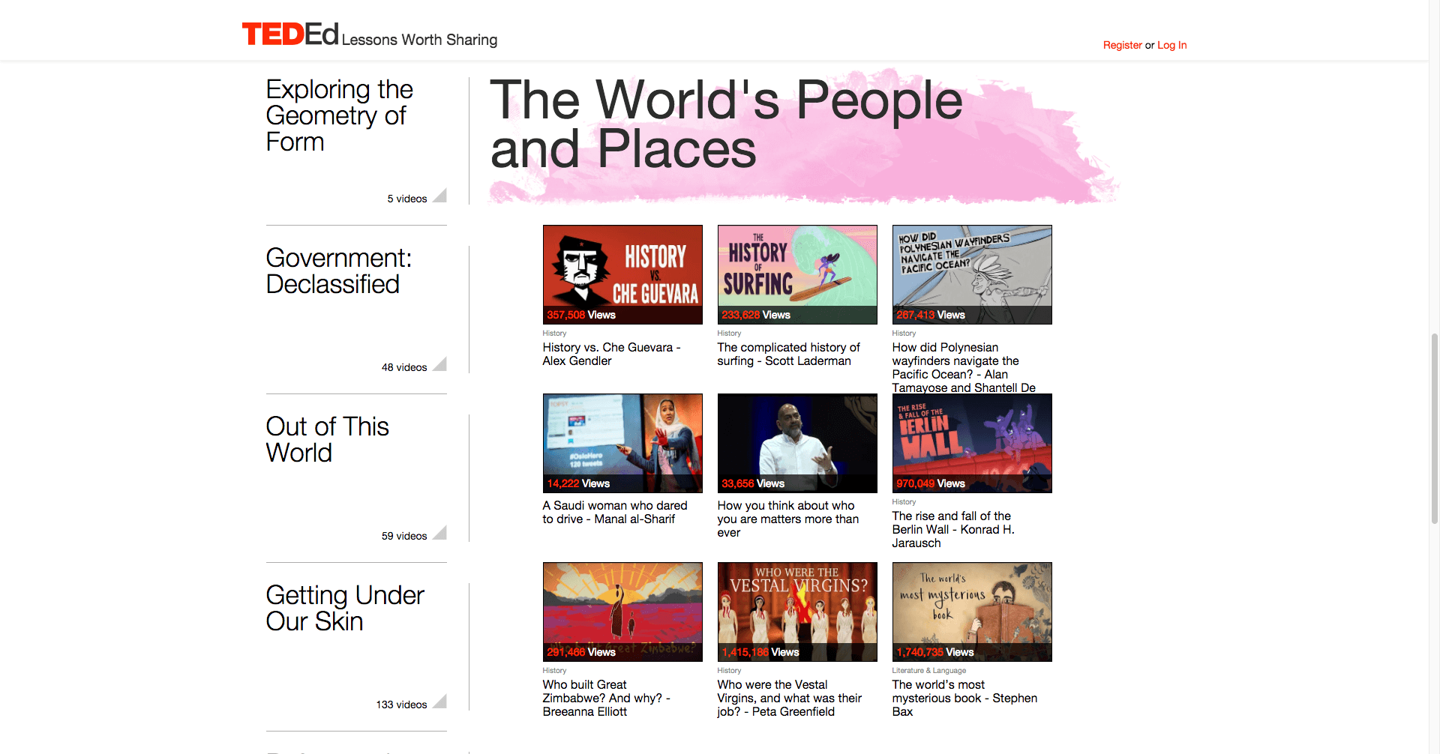Open Getting Under Our Skin series
Image resolution: width=1440 pixels, height=754 pixels.
tap(344, 608)
